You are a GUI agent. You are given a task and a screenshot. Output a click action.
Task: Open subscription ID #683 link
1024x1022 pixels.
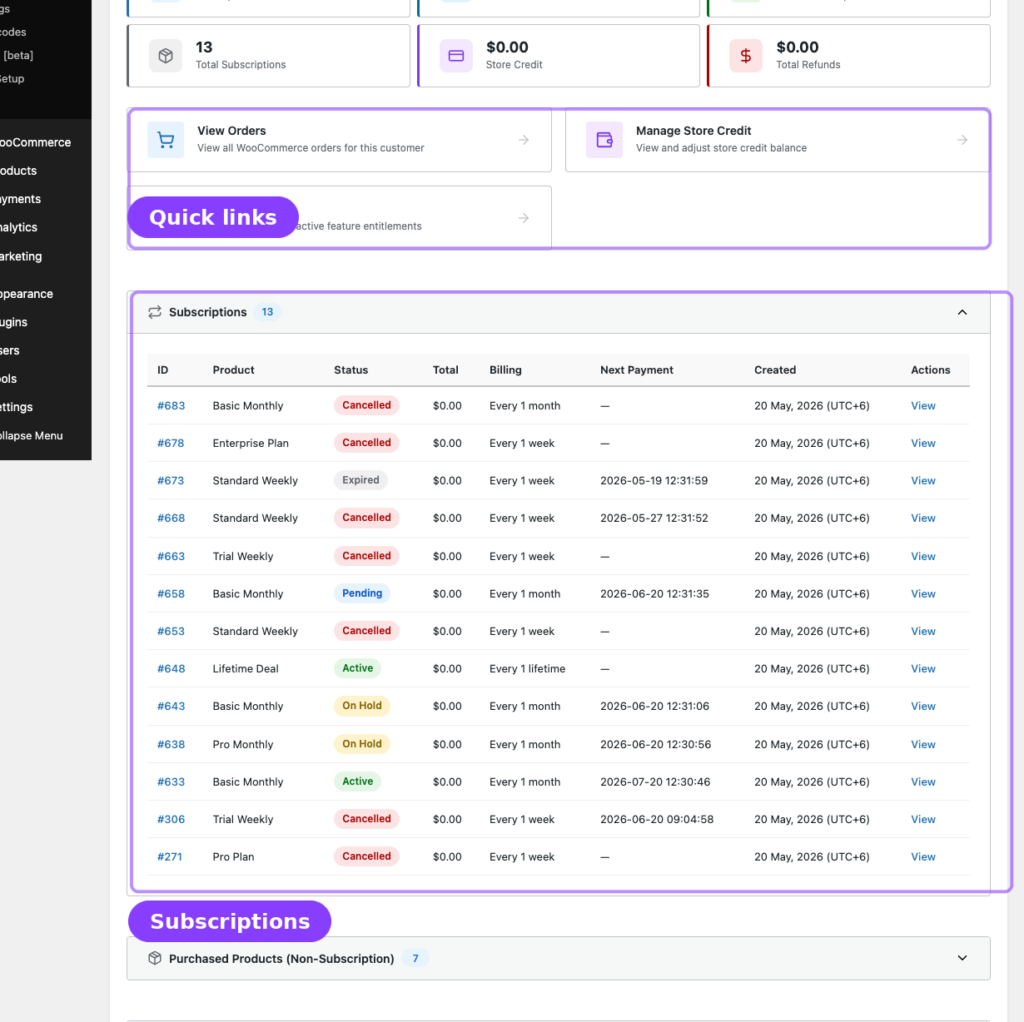171,405
